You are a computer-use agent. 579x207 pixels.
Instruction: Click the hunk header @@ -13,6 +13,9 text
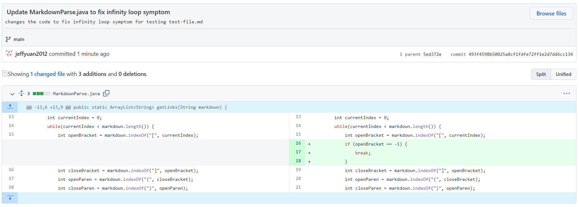click(x=126, y=107)
